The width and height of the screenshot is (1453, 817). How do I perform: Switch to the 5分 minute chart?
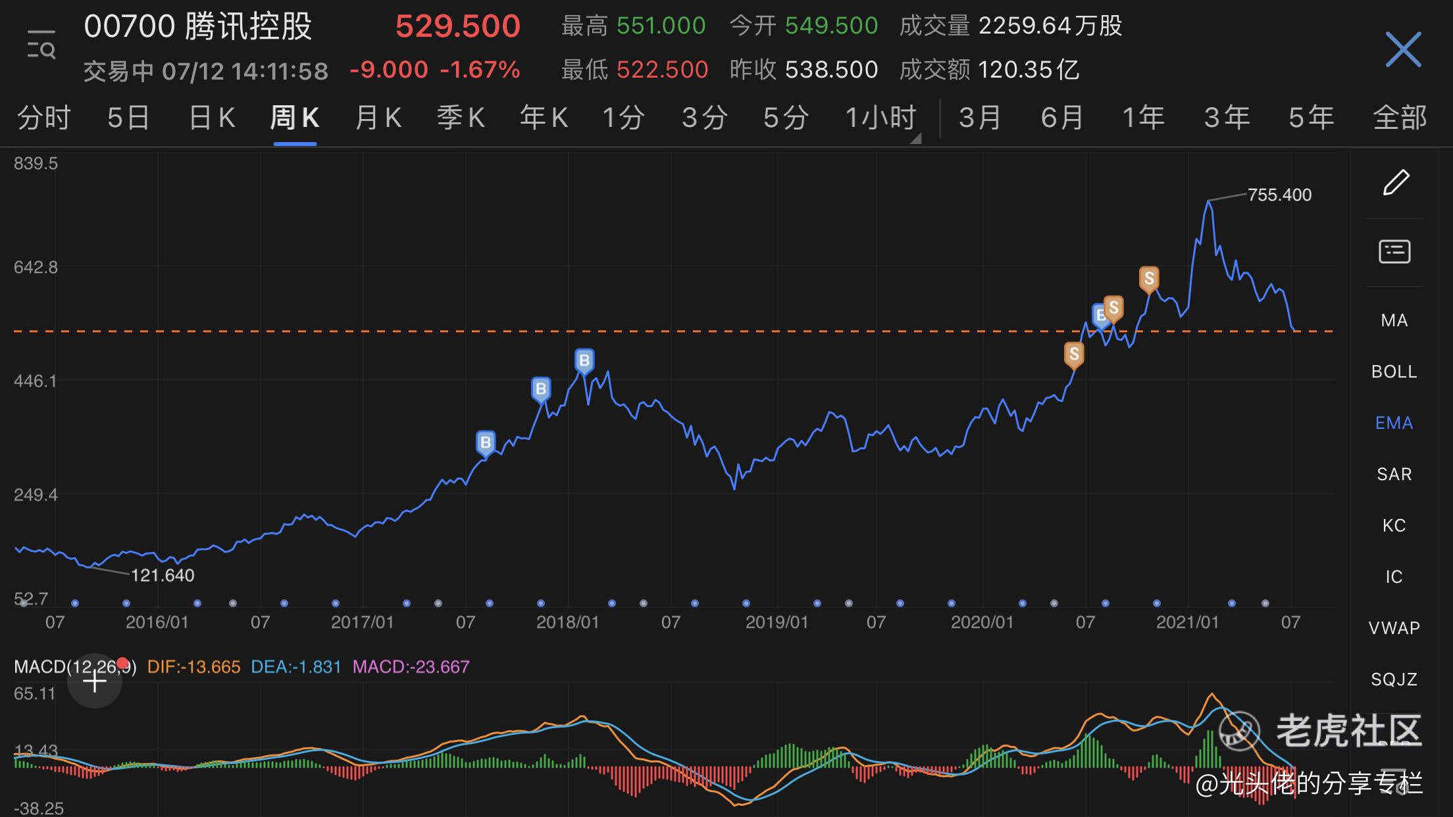[x=786, y=118]
